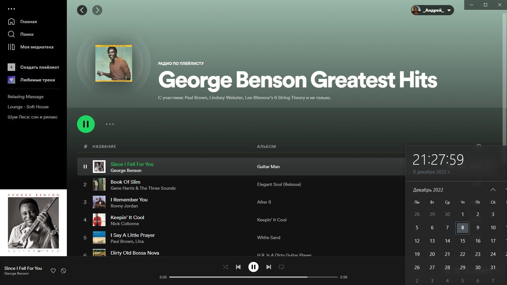
Task: Open Nick Colionne artist link
Action: click(x=125, y=224)
